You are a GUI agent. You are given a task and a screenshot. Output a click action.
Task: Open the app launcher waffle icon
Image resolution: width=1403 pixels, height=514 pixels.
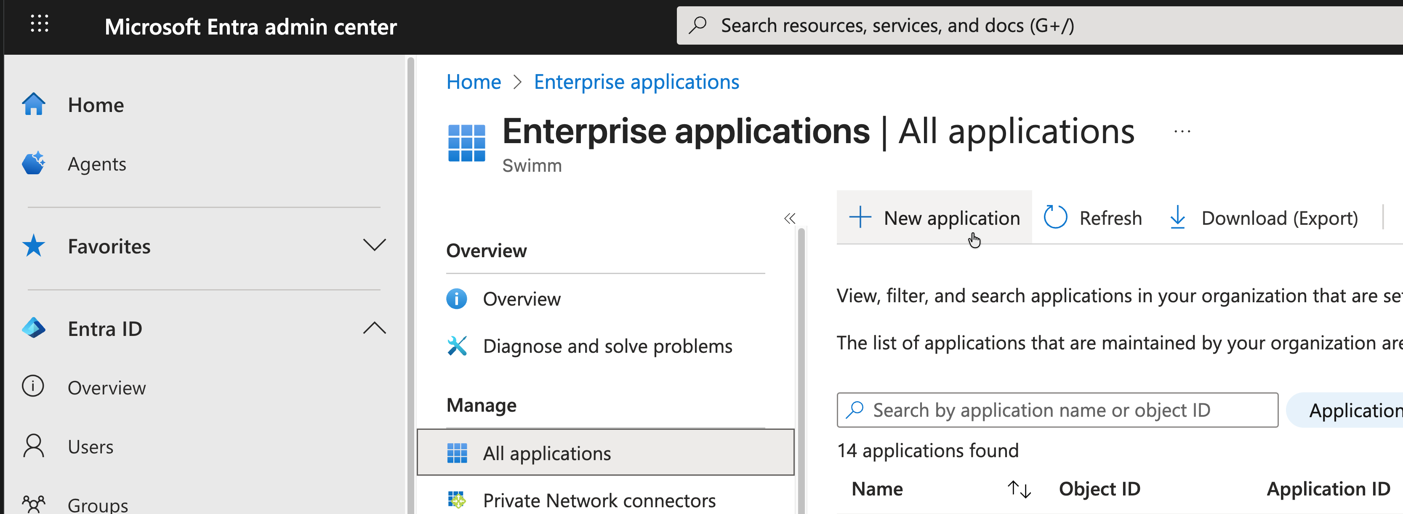tap(39, 24)
